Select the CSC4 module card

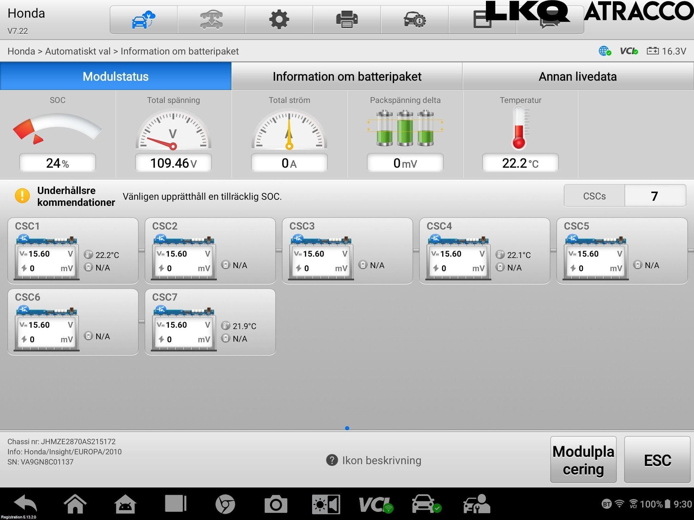485,251
